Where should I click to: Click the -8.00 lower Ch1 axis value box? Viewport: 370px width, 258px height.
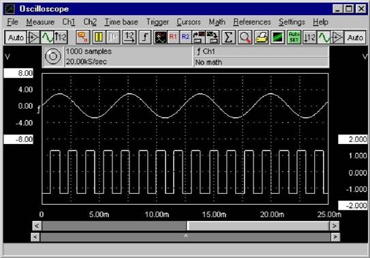[x=18, y=139]
